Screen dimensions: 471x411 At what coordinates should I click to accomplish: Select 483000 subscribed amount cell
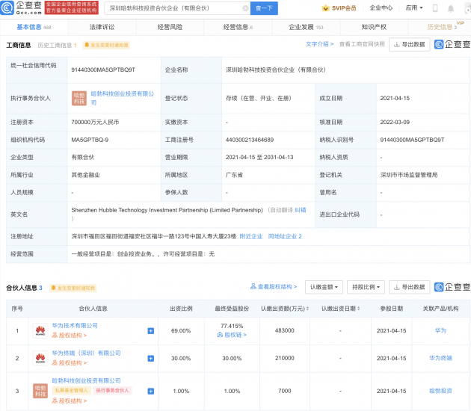tap(284, 330)
